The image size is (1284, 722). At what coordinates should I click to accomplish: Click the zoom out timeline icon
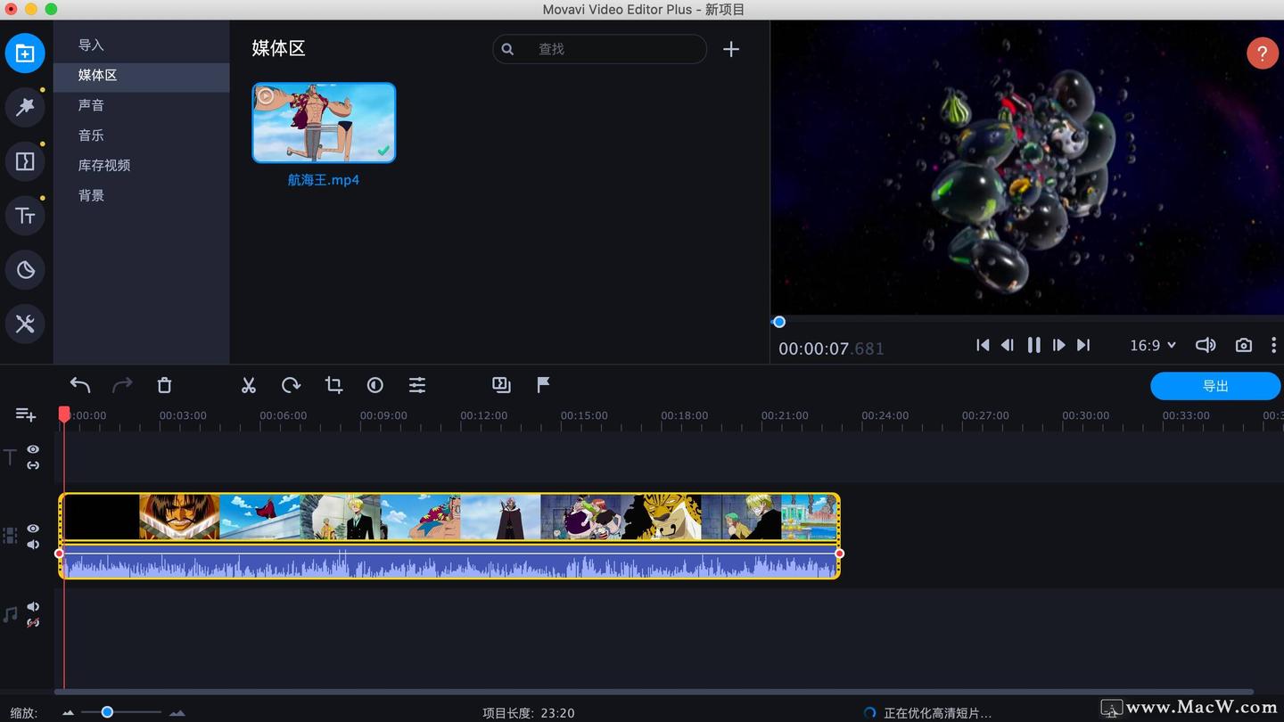69,713
